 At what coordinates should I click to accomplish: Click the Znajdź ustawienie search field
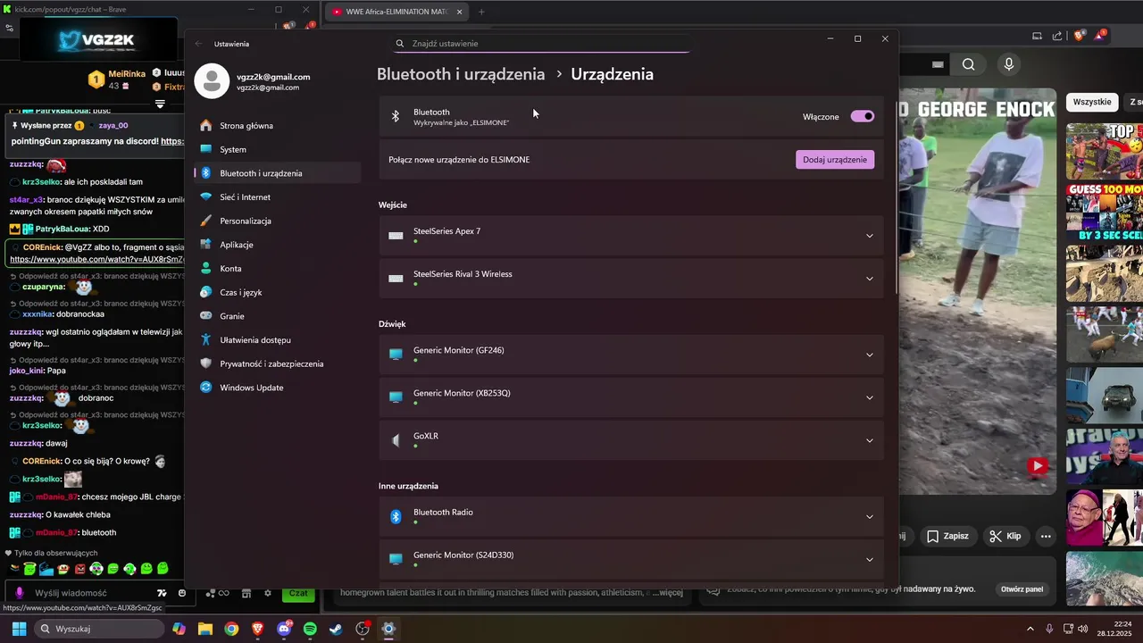(x=542, y=43)
